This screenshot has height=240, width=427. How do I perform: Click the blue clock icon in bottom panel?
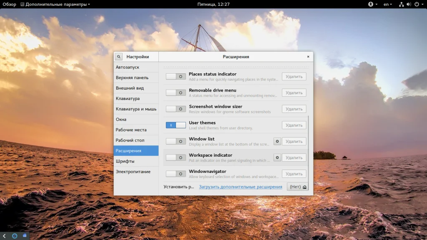15,236
